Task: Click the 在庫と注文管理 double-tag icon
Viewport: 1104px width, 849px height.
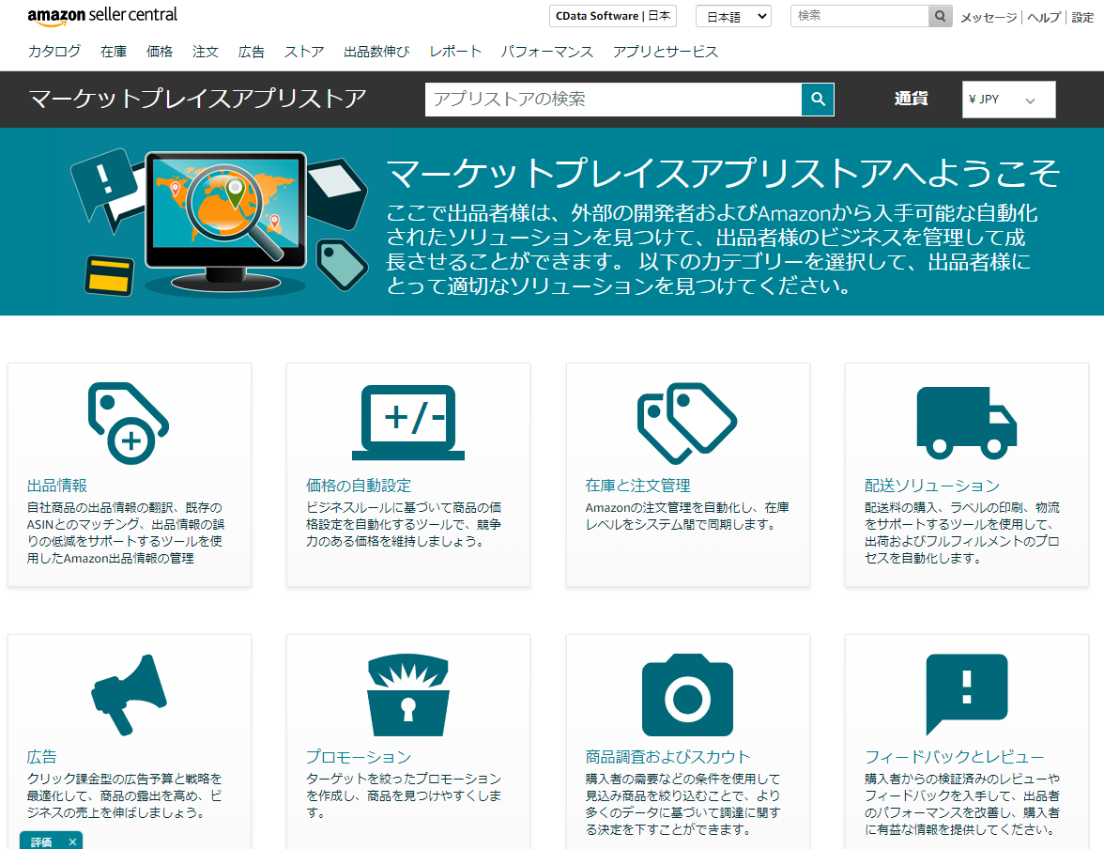Action: click(687, 423)
